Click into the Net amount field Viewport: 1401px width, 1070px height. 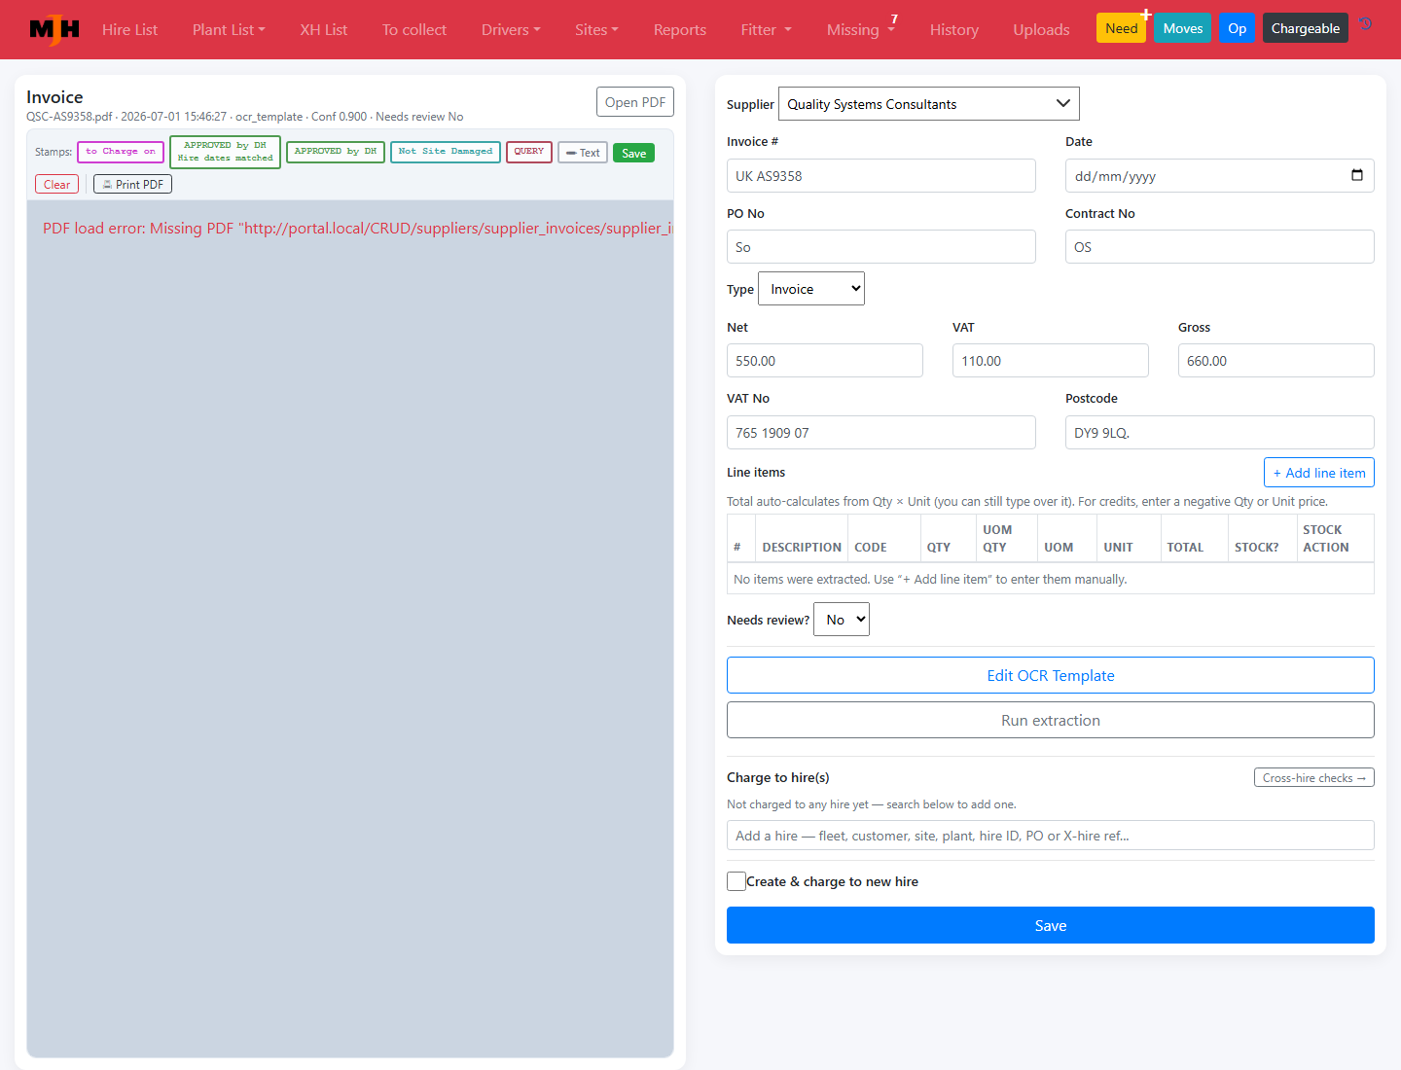(825, 361)
